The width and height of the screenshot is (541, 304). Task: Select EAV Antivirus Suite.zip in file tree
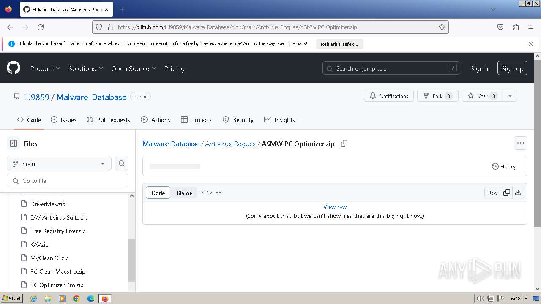pos(59,217)
